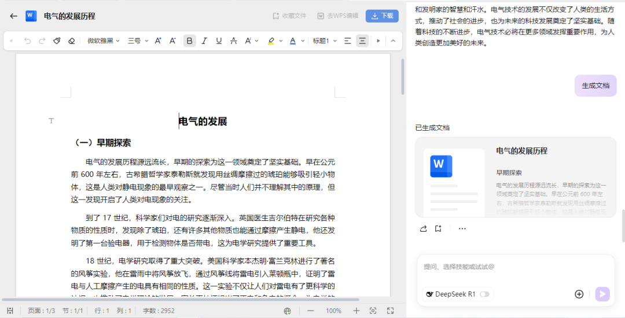
Task: Download the document with 下载 button
Action: click(x=383, y=16)
